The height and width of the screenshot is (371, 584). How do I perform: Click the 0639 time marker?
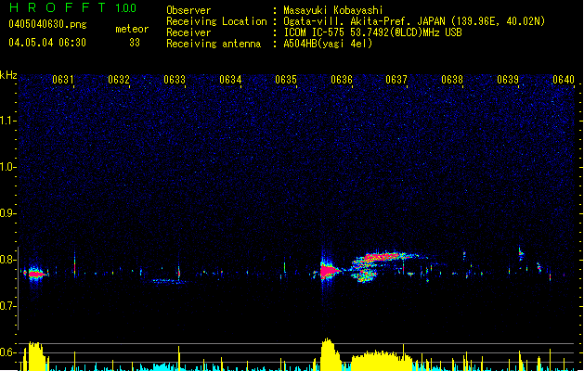508,80
